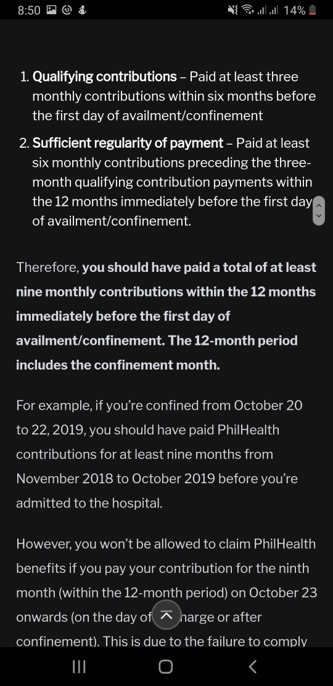Tap the Android back arrow icon
Image resolution: width=333 pixels, height=686 pixels.
pyautogui.click(x=252, y=667)
